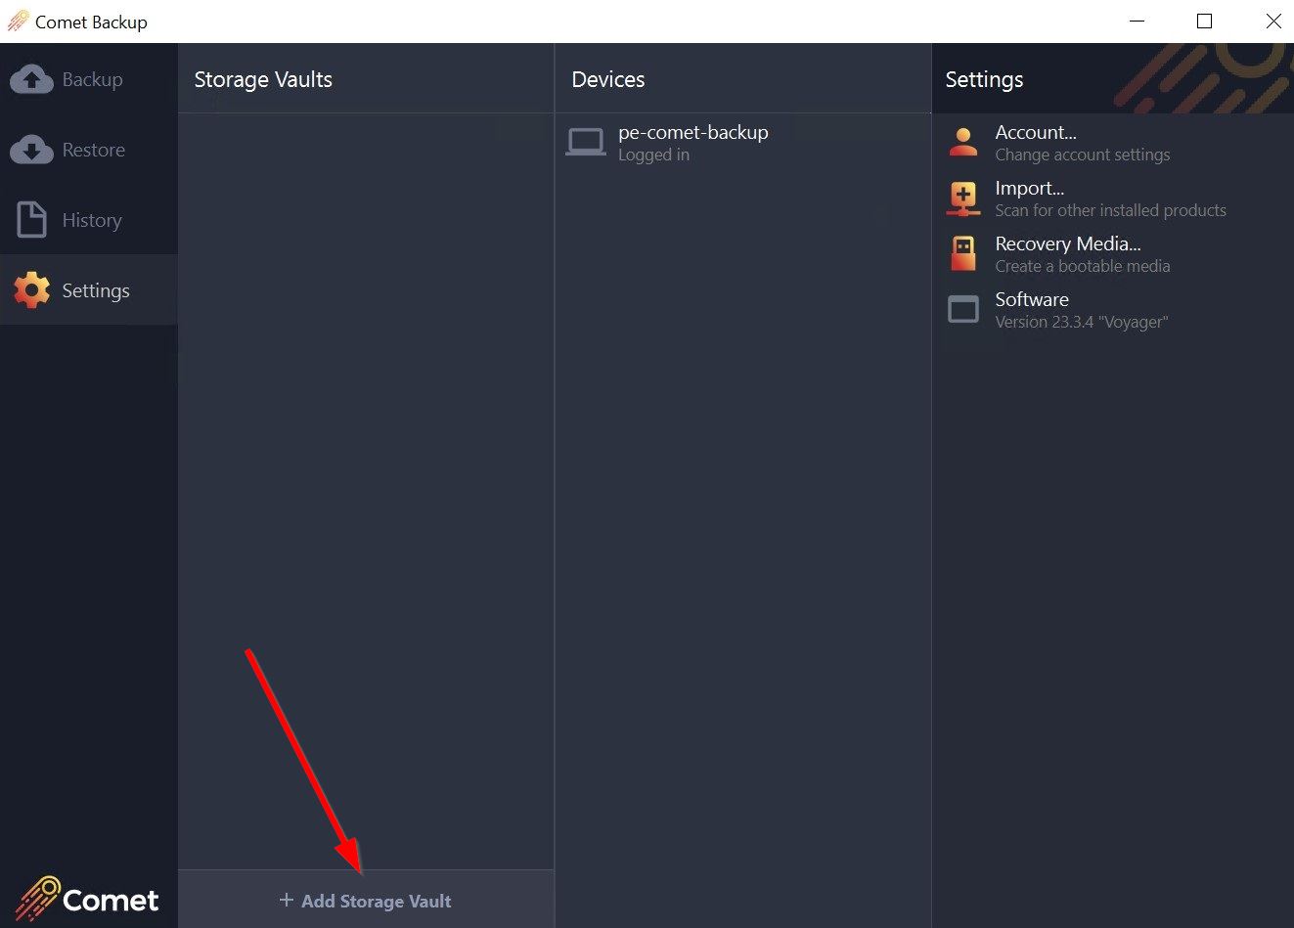Click the Settings panel heading
The height and width of the screenshot is (928, 1294).
(x=984, y=79)
